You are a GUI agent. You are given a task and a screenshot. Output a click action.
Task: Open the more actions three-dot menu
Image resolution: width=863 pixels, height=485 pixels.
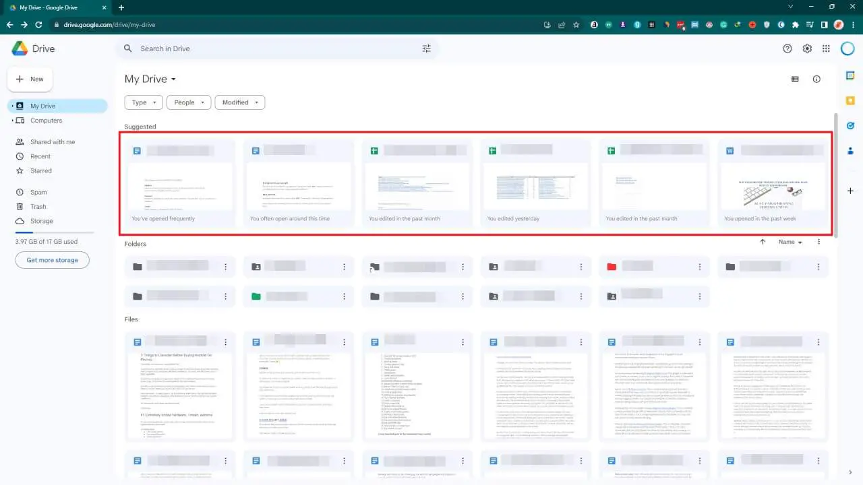tap(819, 242)
